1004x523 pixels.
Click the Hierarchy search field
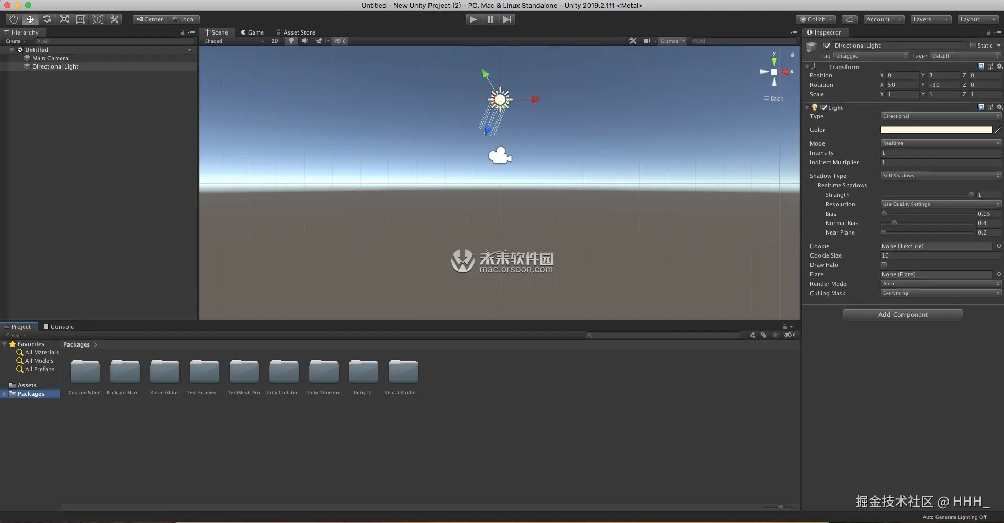[114, 41]
